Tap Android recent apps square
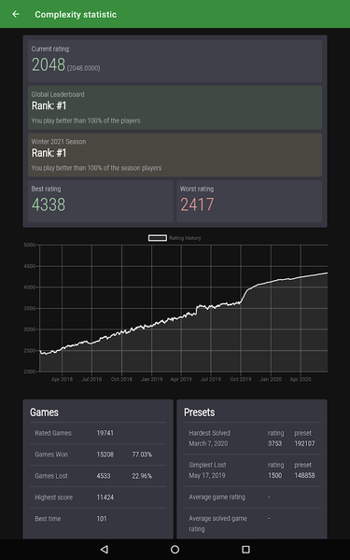Screen dimensions: 350x560 (x=245, y=549)
